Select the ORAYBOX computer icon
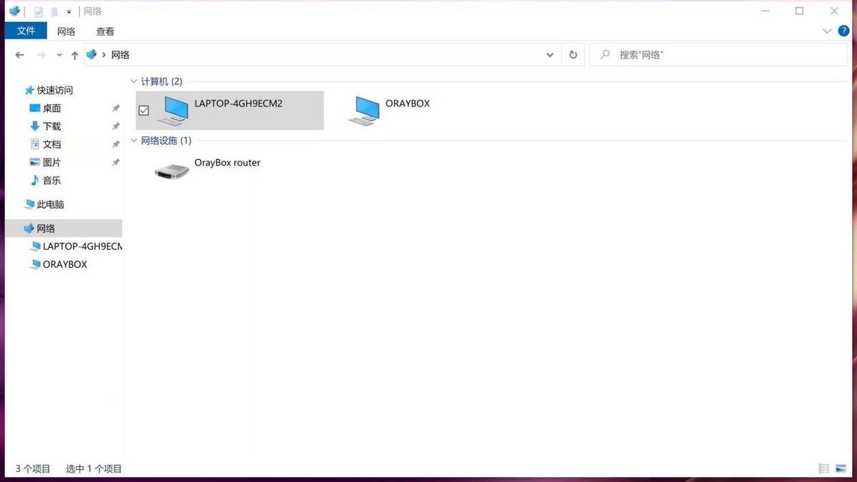Screen dimensions: 857x482 pos(364,111)
